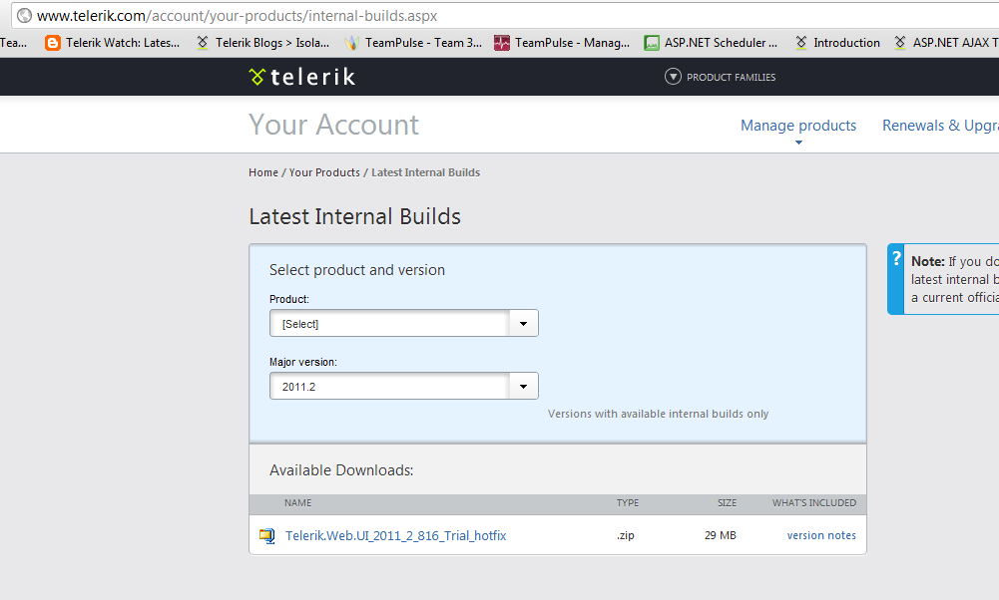Click the Home breadcrumb link
This screenshot has width=999, height=600.
click(263, 172)
